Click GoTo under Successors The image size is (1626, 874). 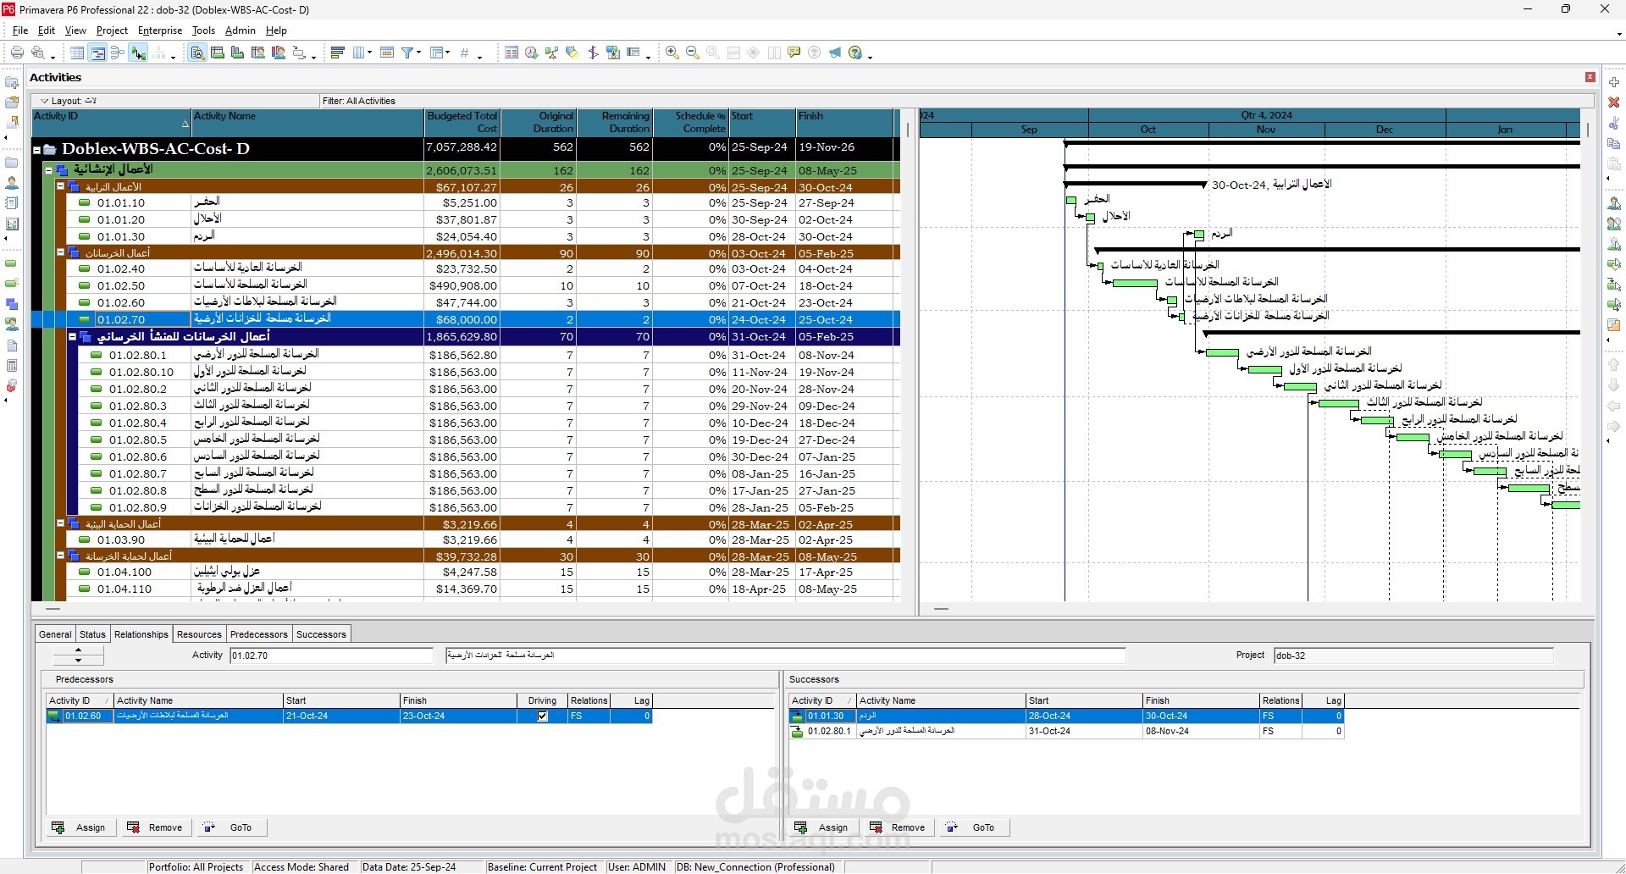pos(973,827)
